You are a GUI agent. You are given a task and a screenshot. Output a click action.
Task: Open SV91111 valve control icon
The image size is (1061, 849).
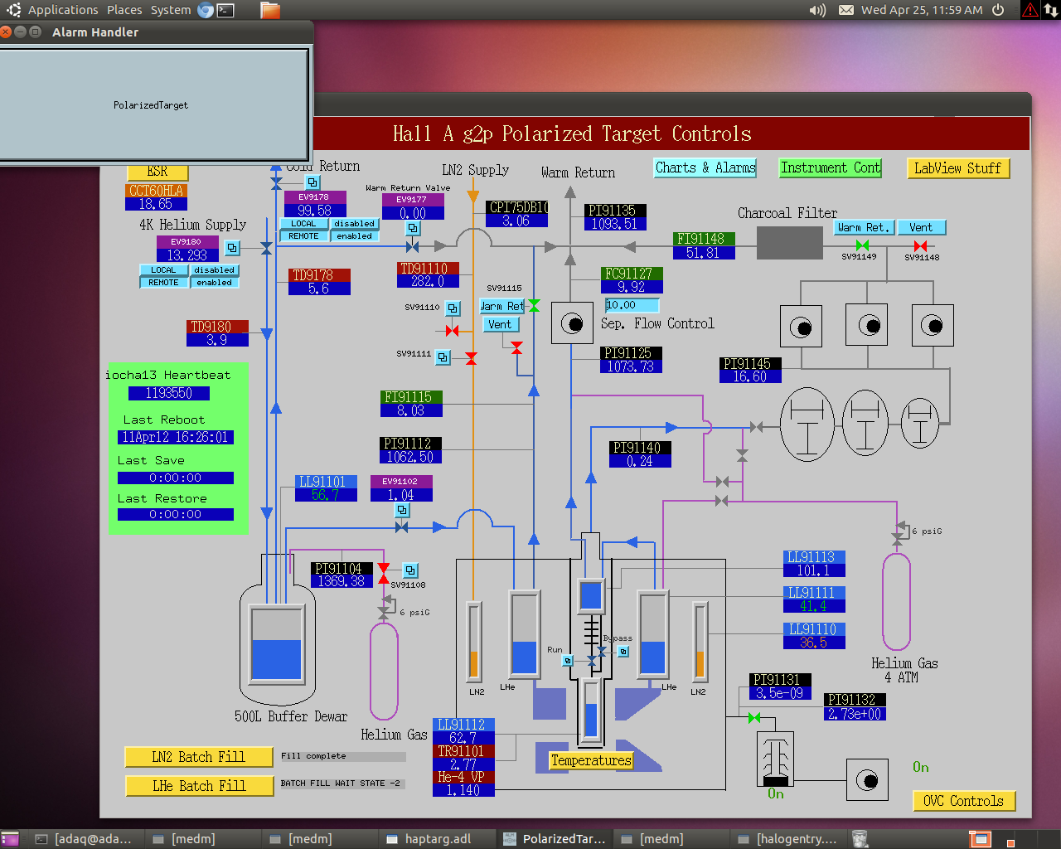pyautogui.click(x=443, y=357)
